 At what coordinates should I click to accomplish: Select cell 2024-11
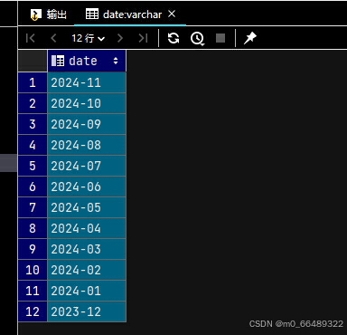click(x=87, y=82)
